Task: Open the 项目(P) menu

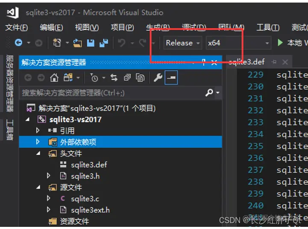Action: (122, 27)
